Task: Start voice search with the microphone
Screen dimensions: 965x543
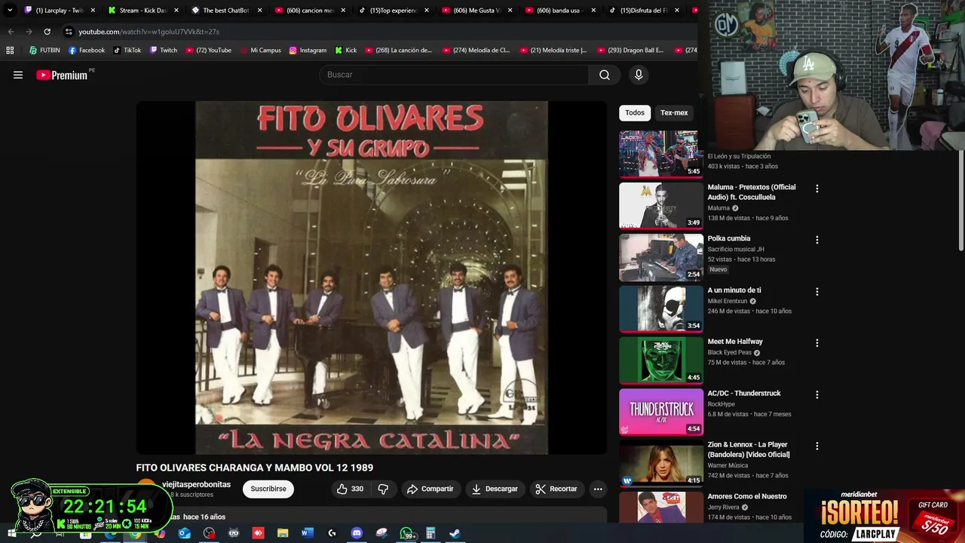Action: 639,75
